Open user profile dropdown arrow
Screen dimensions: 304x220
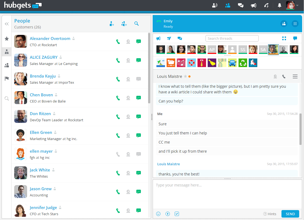point(297,5)
